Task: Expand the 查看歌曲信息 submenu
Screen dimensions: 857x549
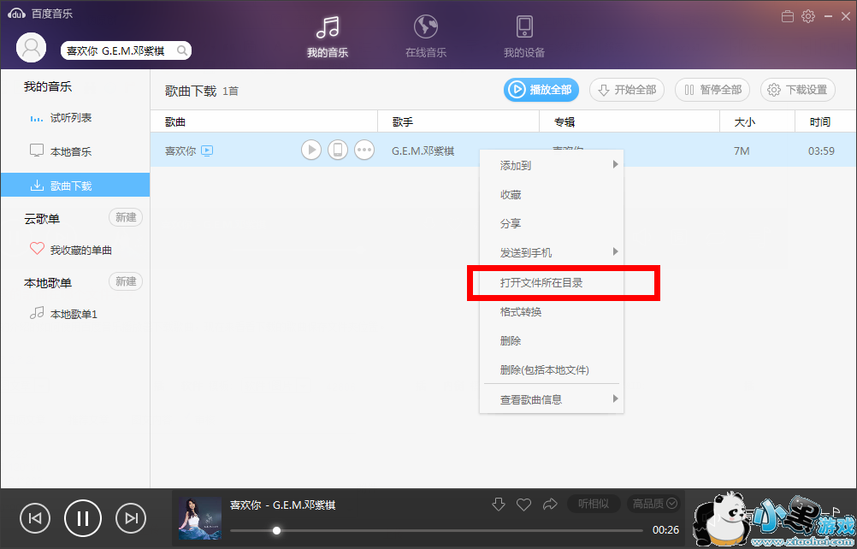Action: 552,399
